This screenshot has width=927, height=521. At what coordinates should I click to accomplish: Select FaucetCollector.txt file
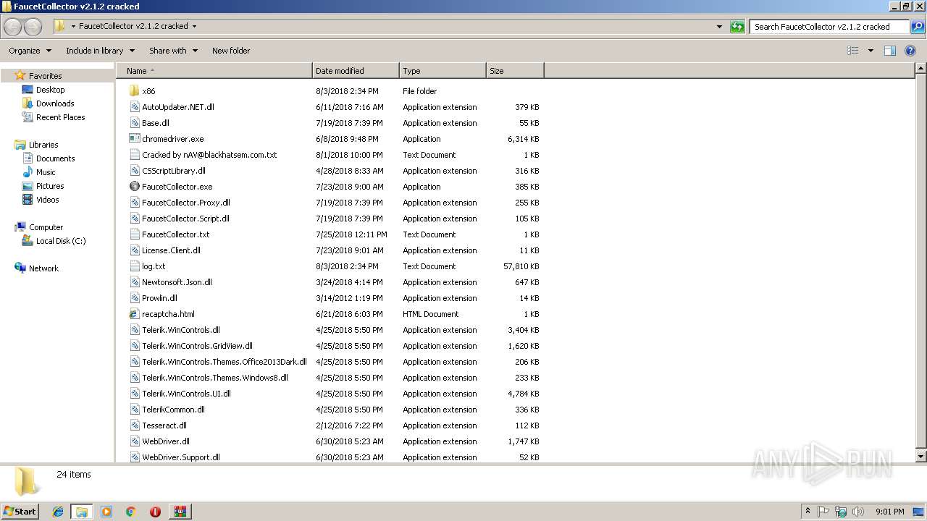coord(176,234)
